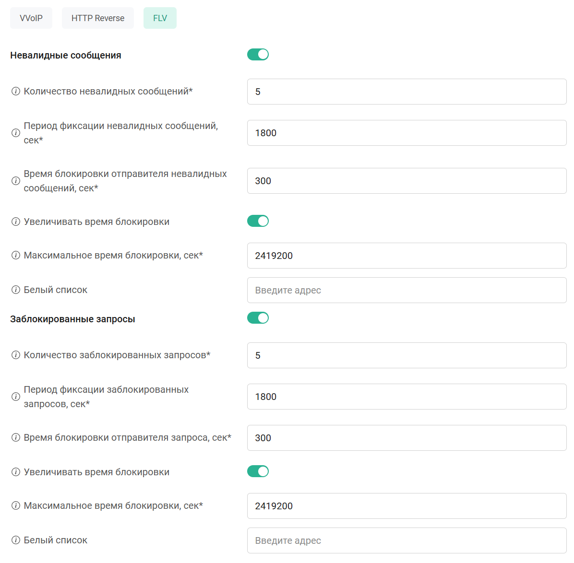Viewport: 574px width, 563px height.
Task: Click info icon for Время блокировки отправителя запроса
Action: tap(16, 437)
